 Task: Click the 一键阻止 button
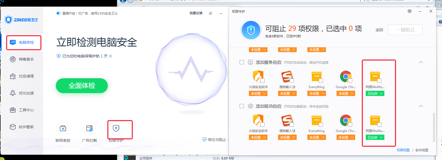click(405, 30)
